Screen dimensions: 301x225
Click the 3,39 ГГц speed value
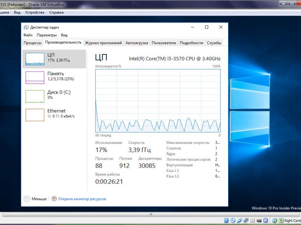(x=140, y=150)
